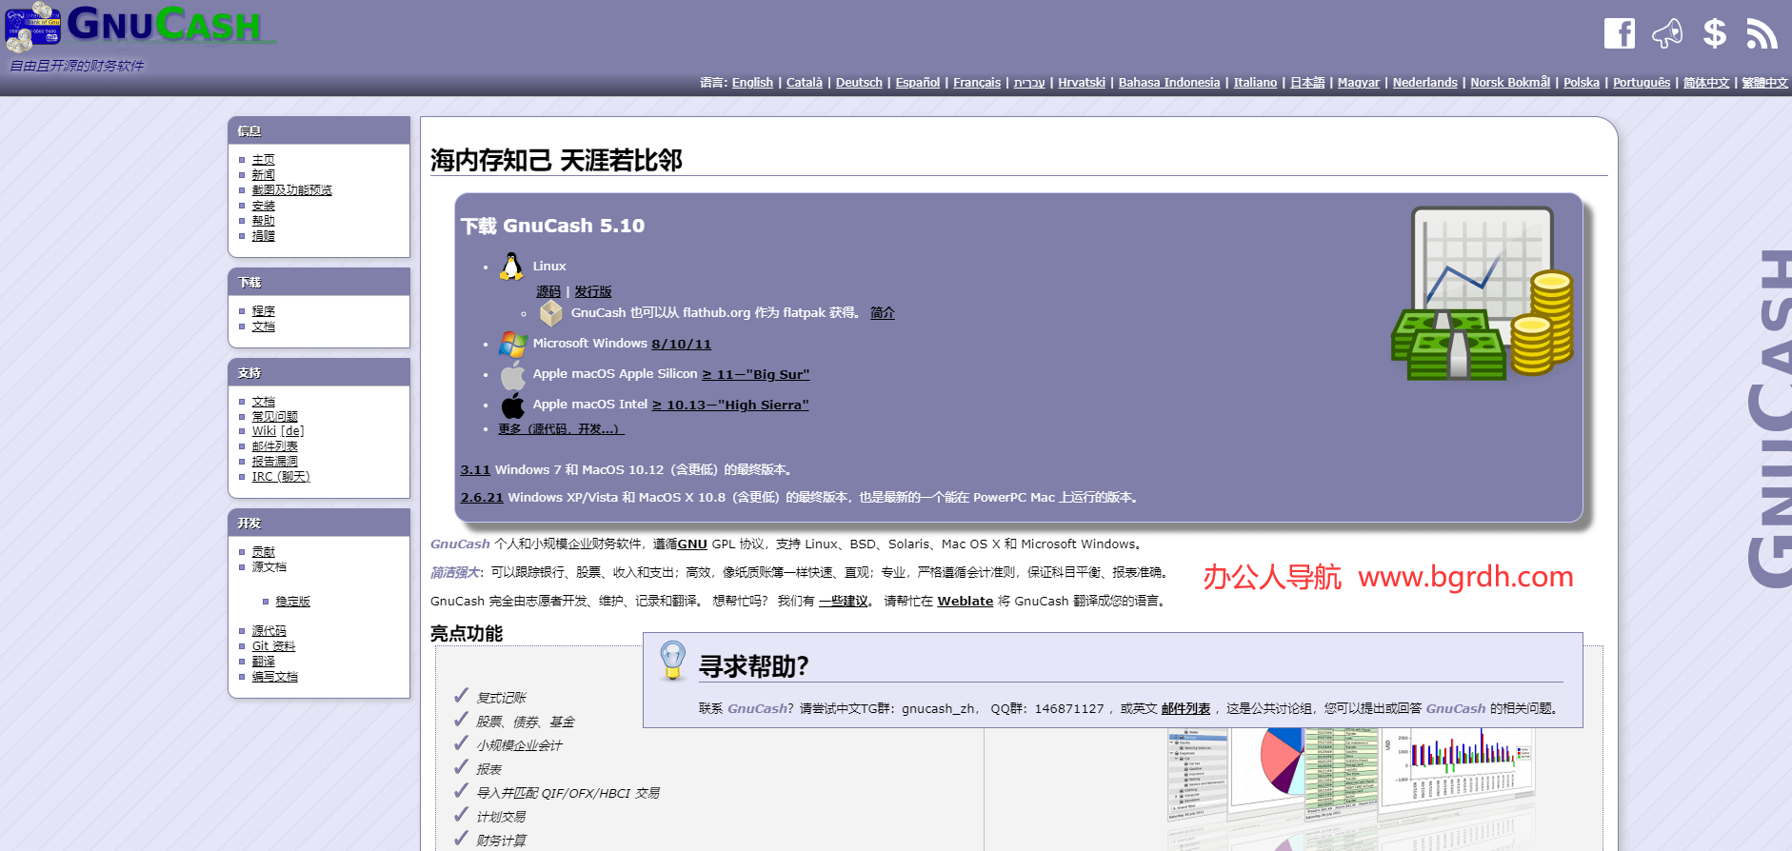Open 截图及功能预览 sidebar link

pyautogui.click(x=292, y=190)
